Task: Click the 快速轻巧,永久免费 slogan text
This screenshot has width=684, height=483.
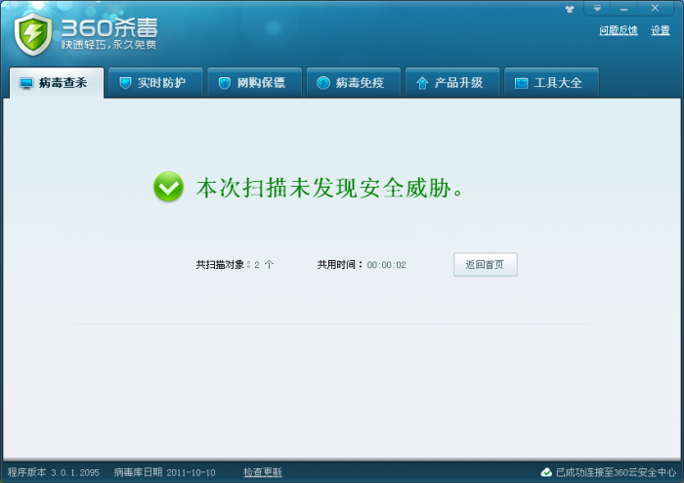Action: click(108, 45)
